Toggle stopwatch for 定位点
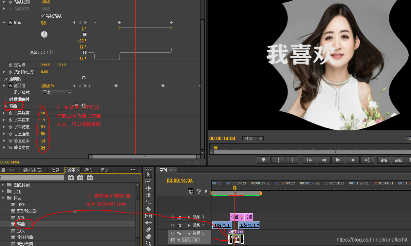This screenshot has height=246, width=411. (10, 65)
